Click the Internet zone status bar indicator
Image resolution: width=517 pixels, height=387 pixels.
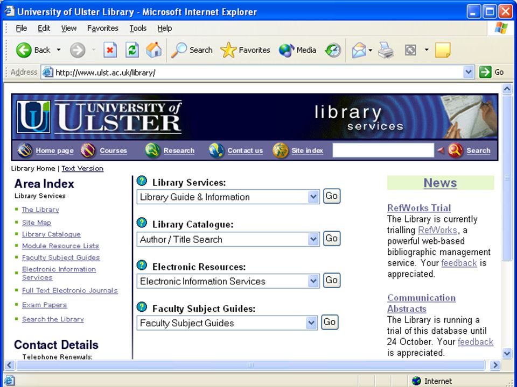pos(432,381)
